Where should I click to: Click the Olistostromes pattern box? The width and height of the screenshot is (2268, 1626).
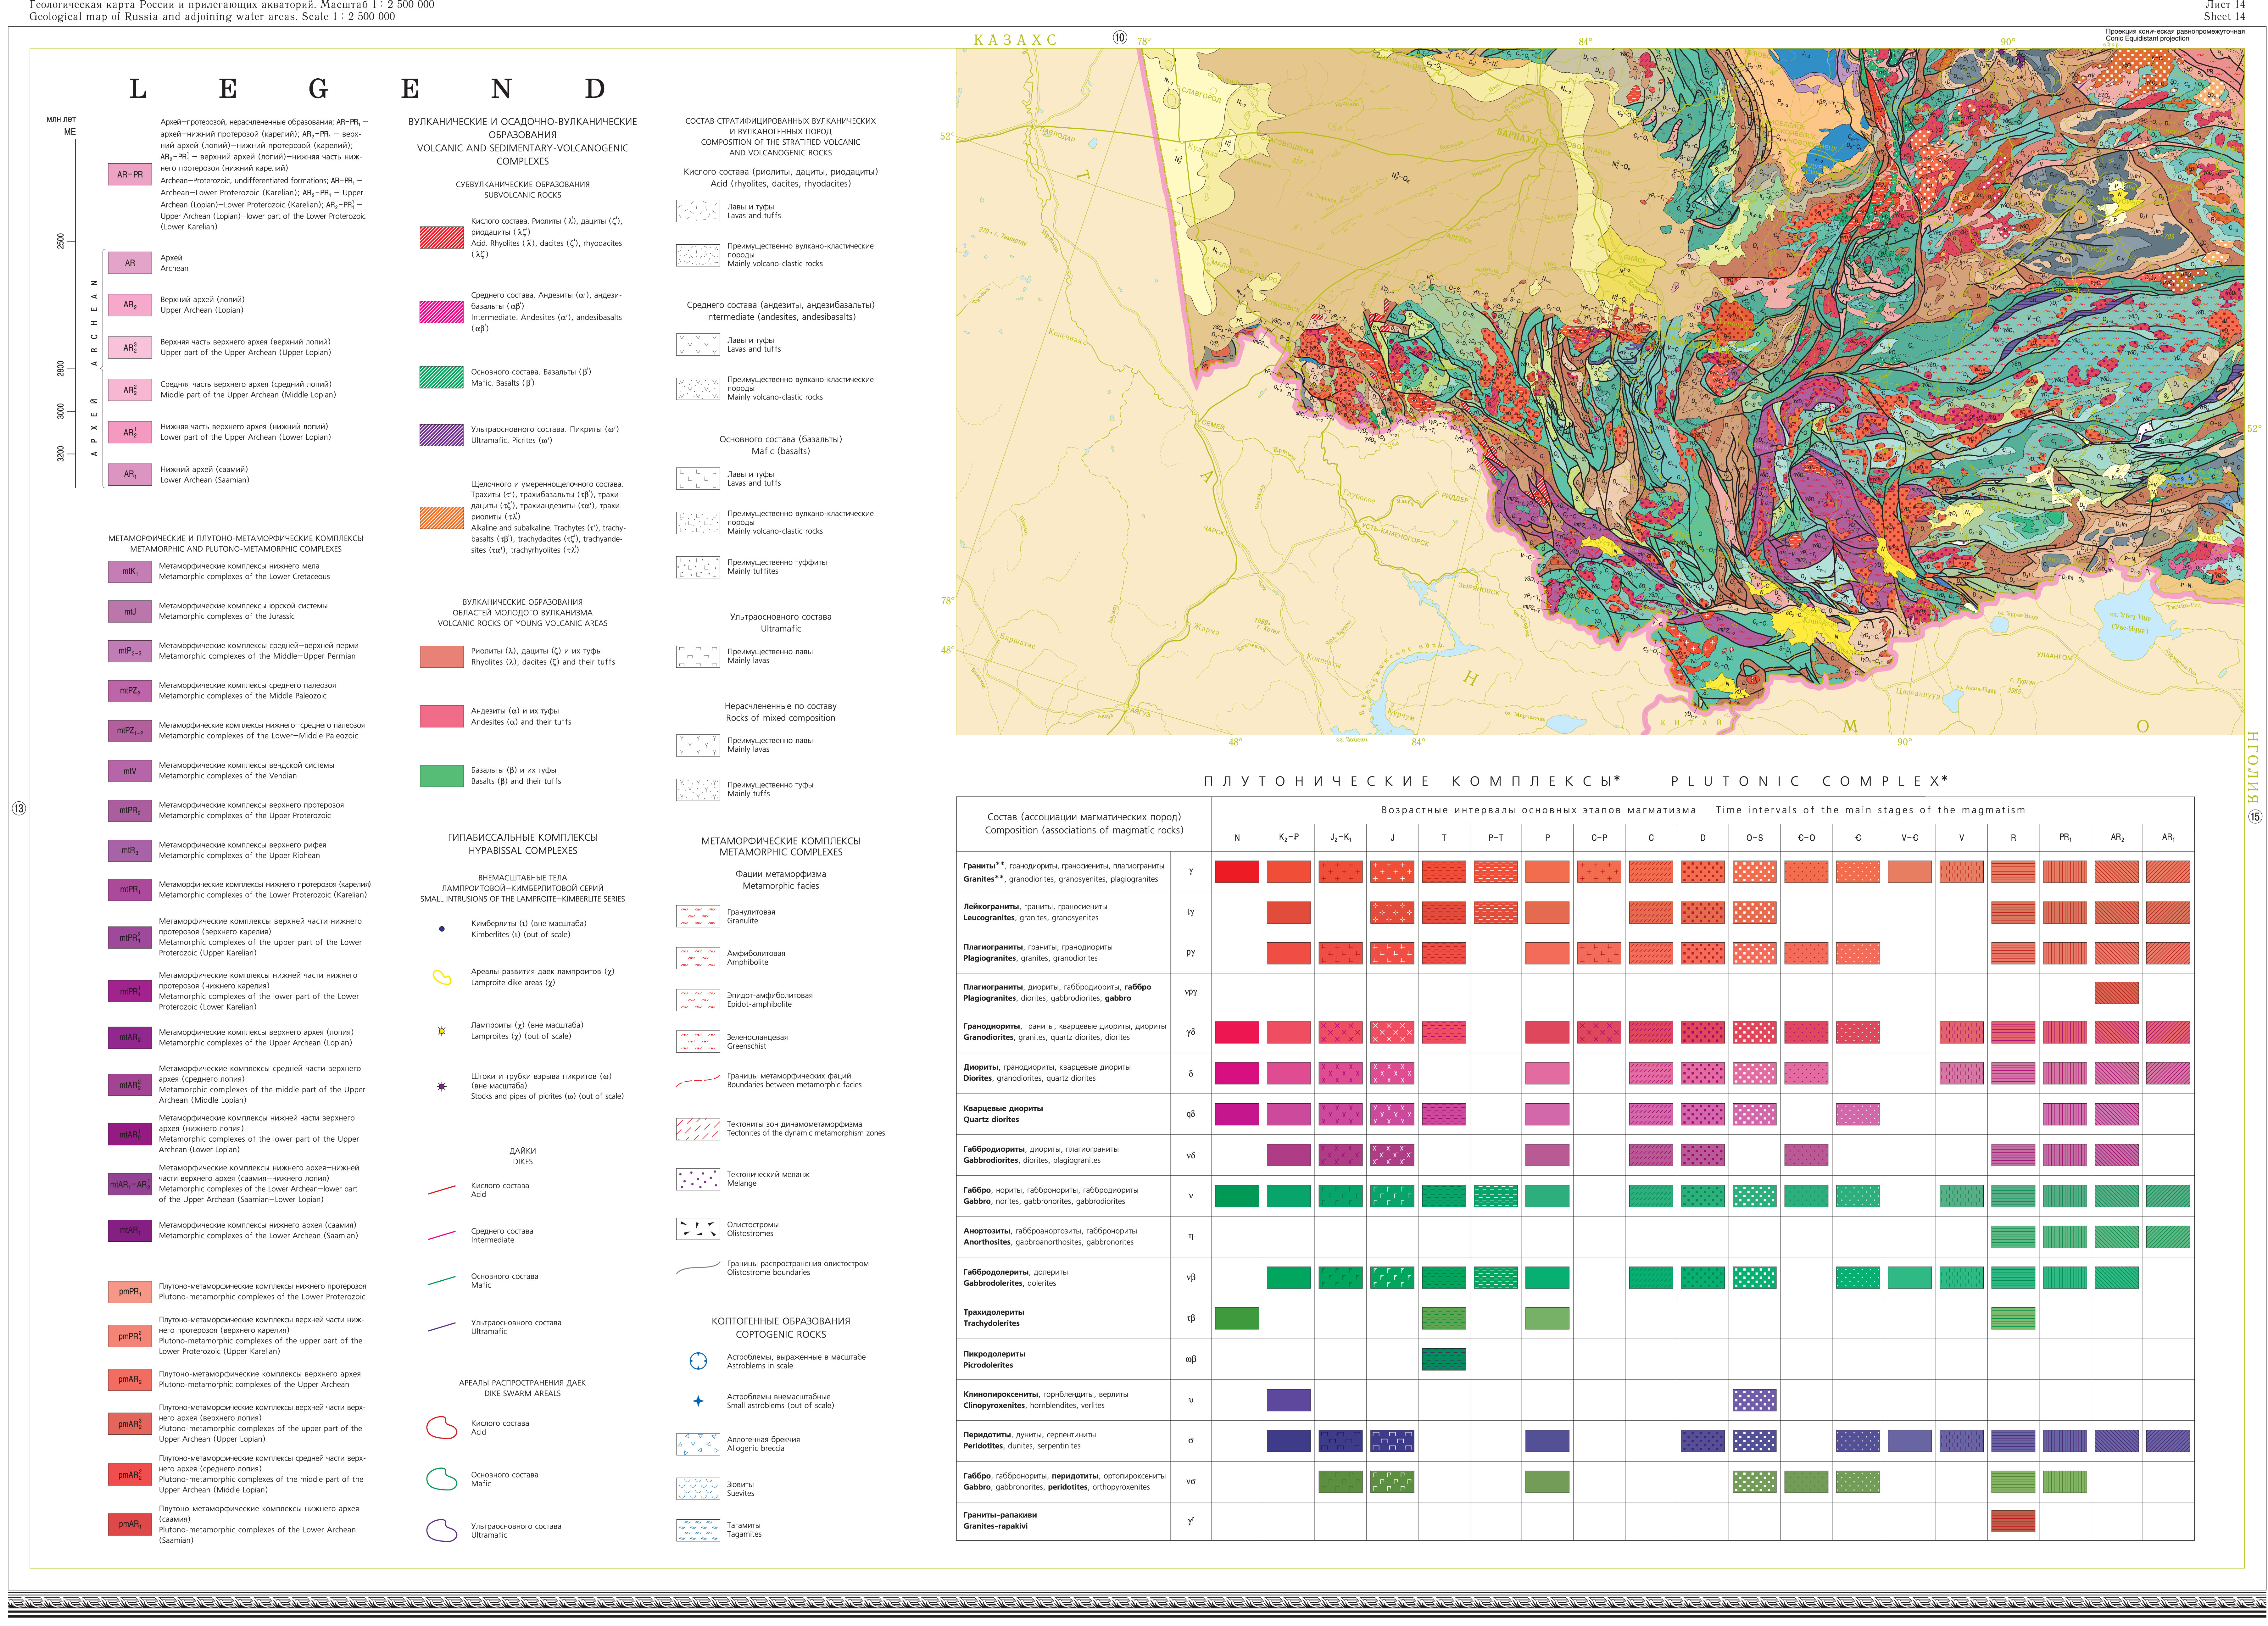point(698,1229)
